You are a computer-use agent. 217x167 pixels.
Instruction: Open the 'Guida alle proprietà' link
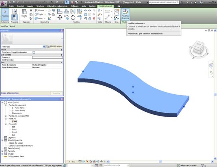10,93
